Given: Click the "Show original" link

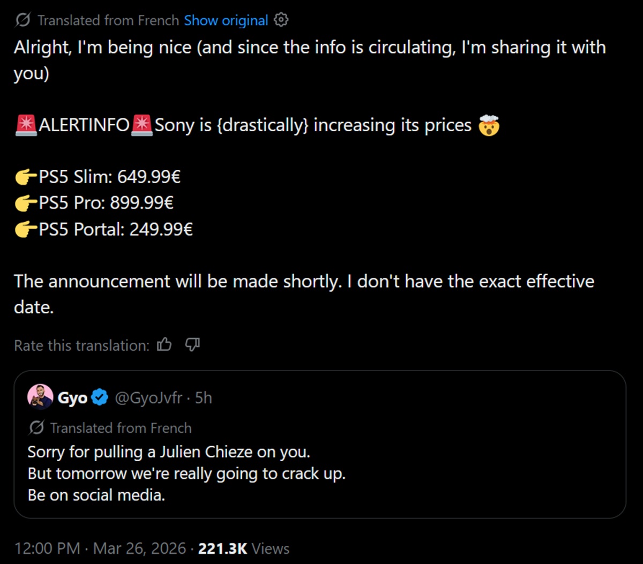Looking at the screenshot, I should pyautogui.click(x=226, y=21).
